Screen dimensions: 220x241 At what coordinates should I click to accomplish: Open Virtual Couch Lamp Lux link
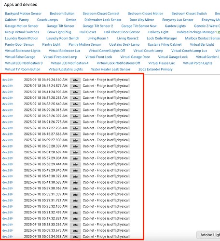coord(189,51)
